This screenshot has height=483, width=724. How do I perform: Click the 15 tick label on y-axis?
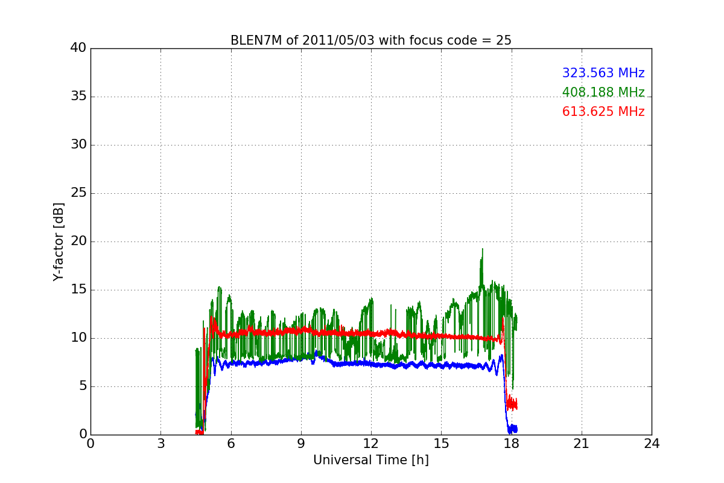[78, 290]
